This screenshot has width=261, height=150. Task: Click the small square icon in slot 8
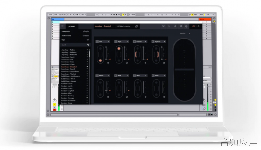(164, 97)
